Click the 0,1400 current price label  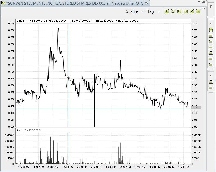tap(196, 107)
